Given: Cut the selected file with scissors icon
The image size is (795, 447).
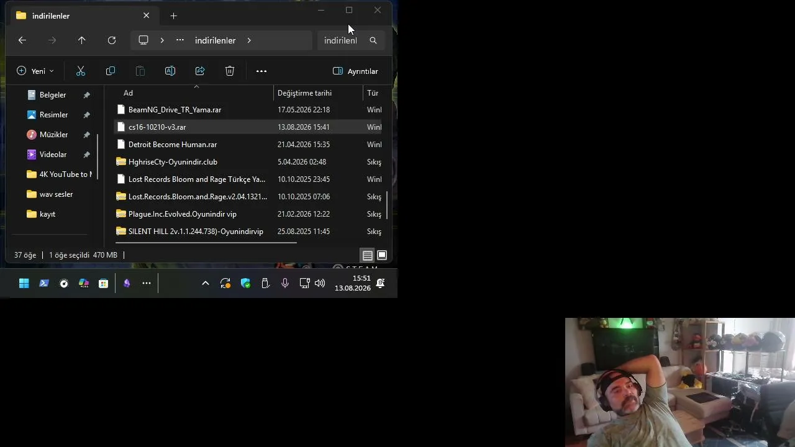Looking at the screenshot, I should click(81, 71).
